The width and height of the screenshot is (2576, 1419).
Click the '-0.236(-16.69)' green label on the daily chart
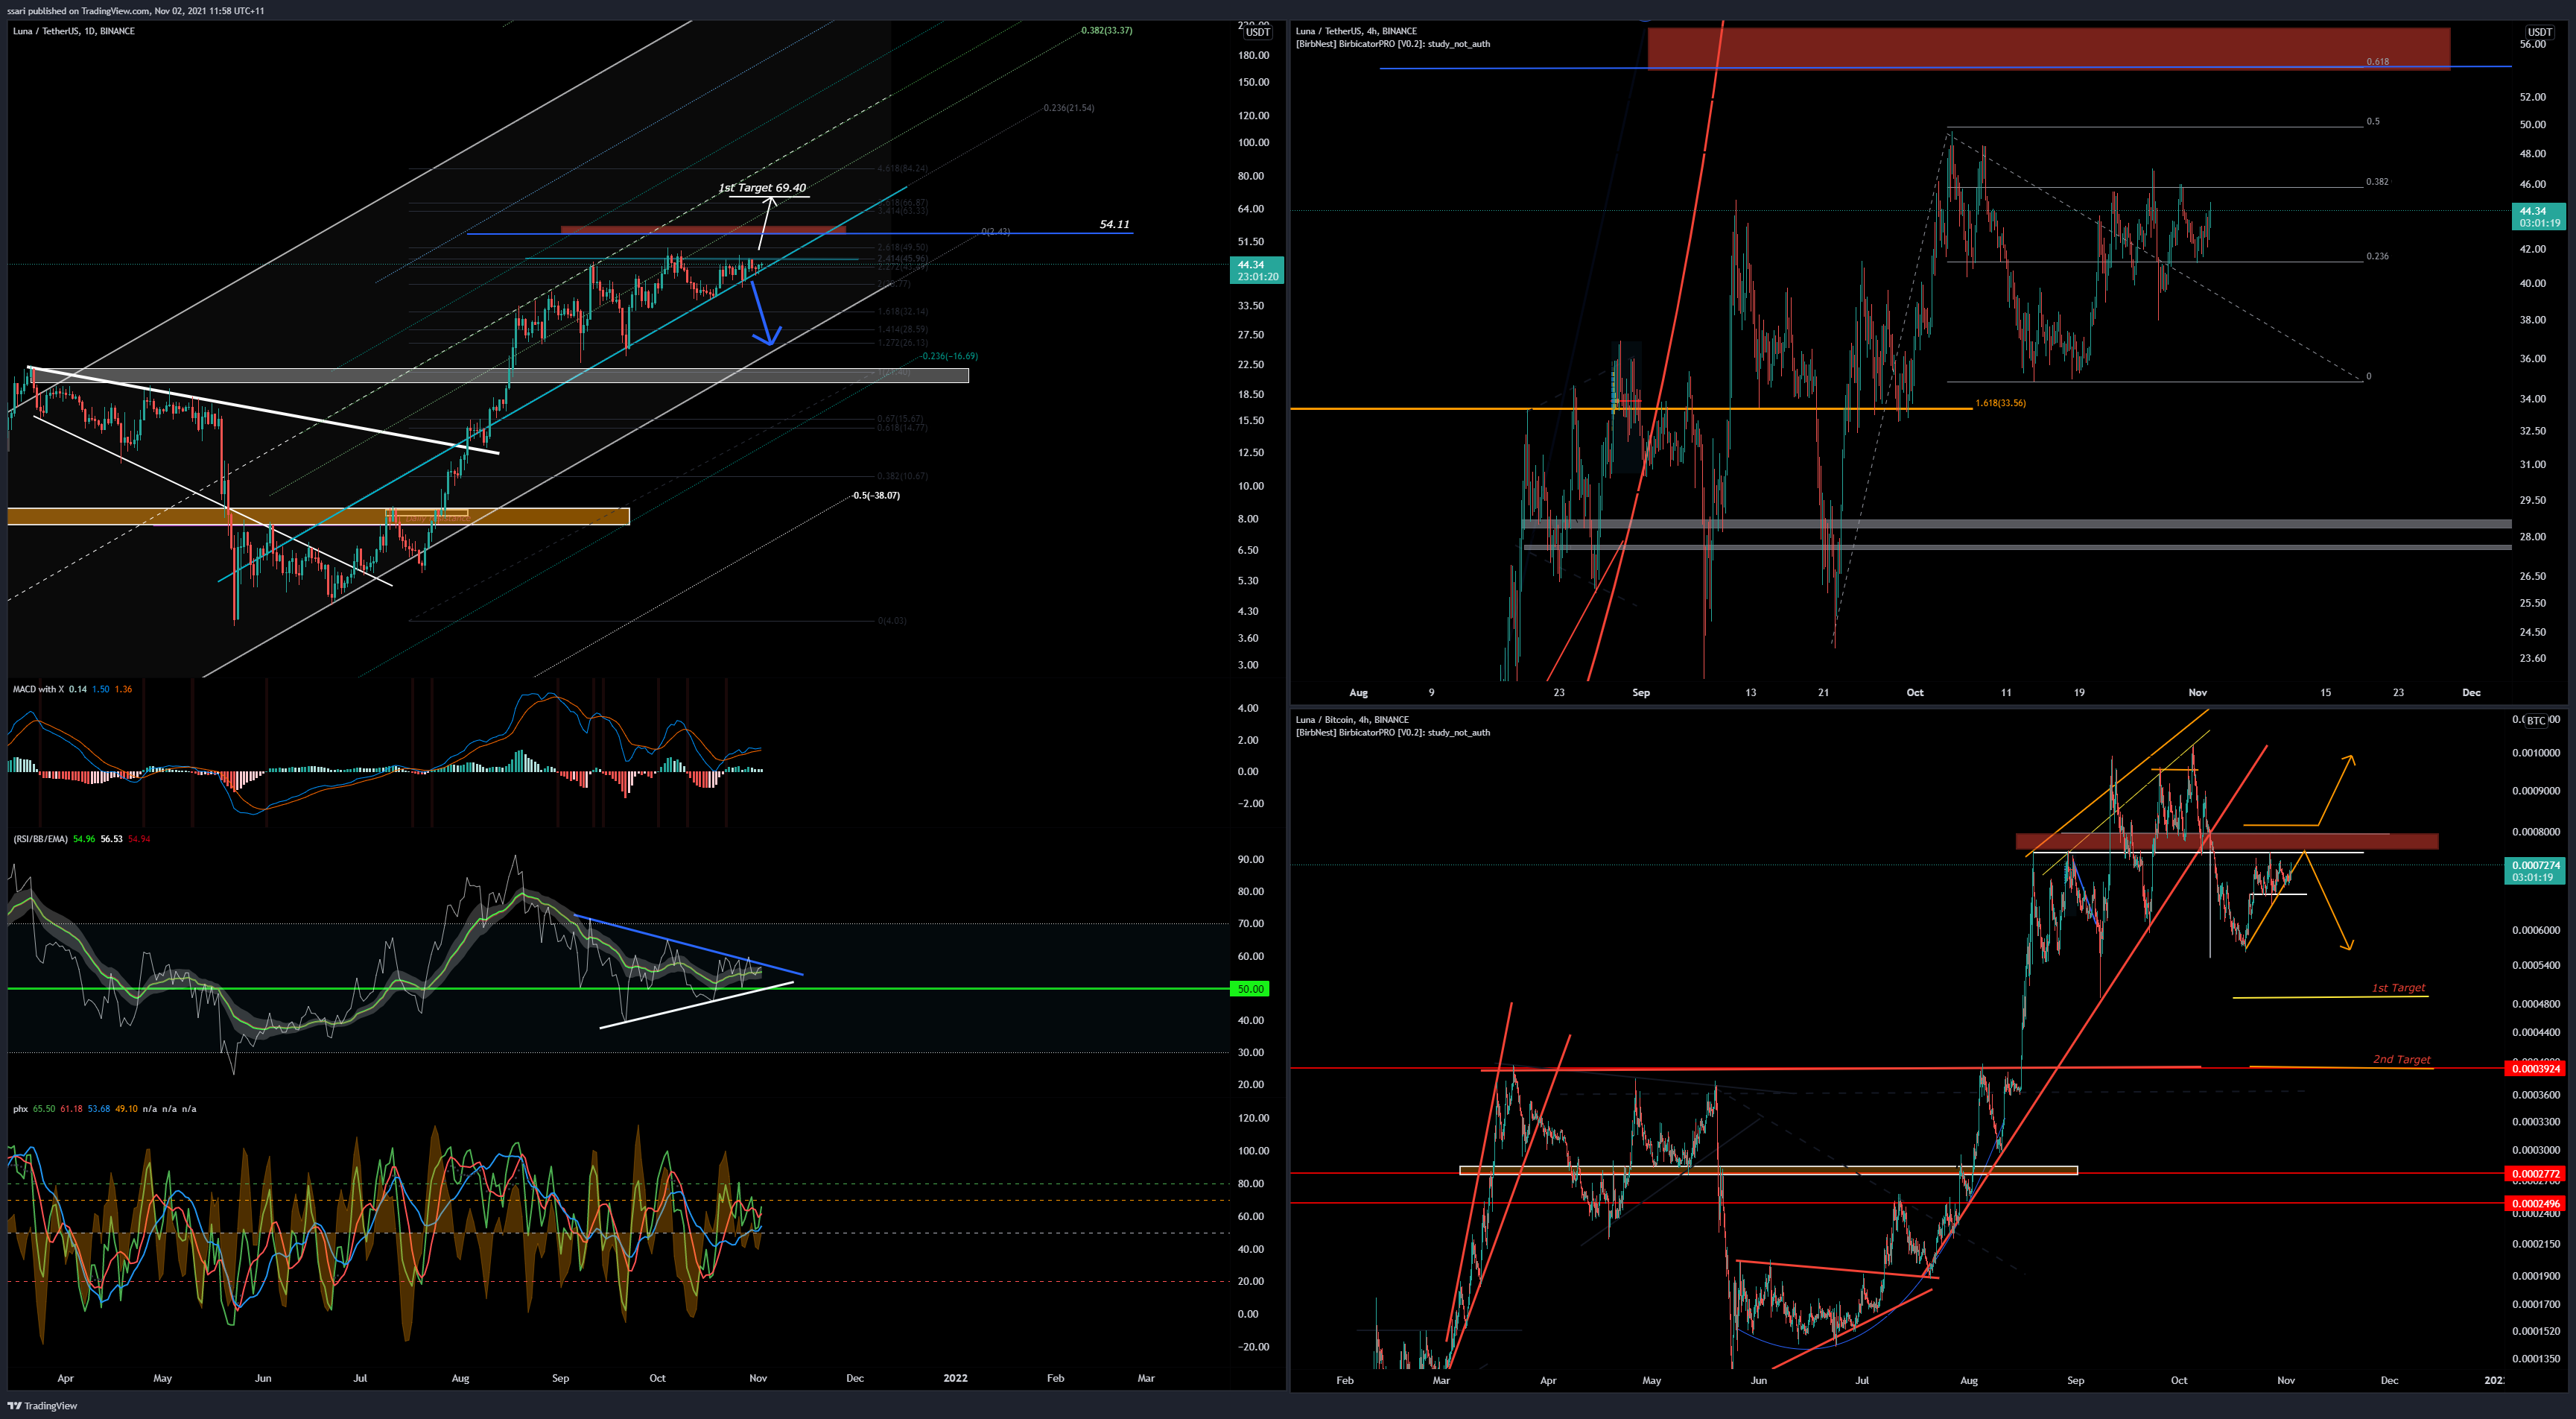[x=949, y=355]
